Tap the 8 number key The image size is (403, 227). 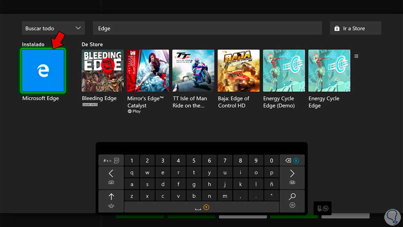240,160
